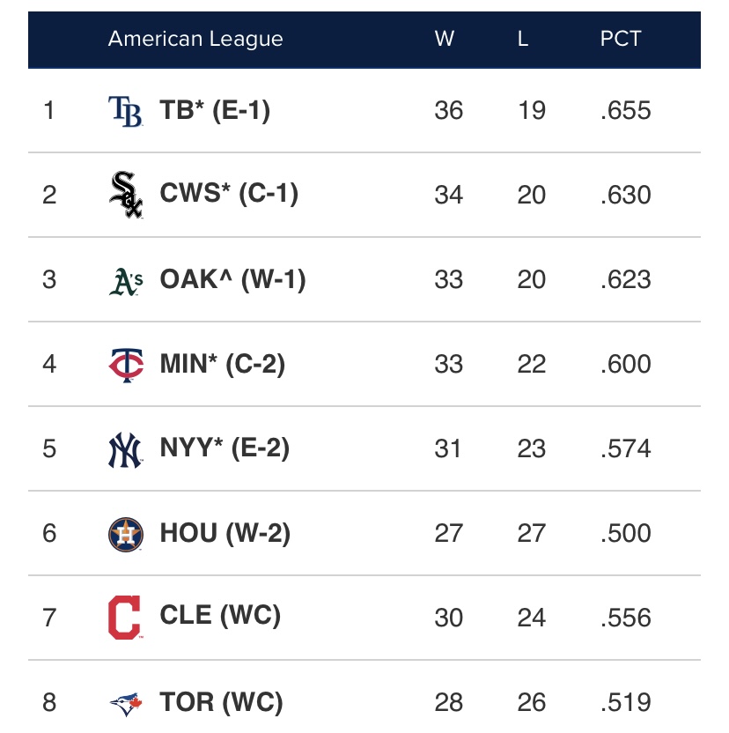Click the Minnesota Twins logo
This screenshot has height=733, width=729.
point(125,364)
